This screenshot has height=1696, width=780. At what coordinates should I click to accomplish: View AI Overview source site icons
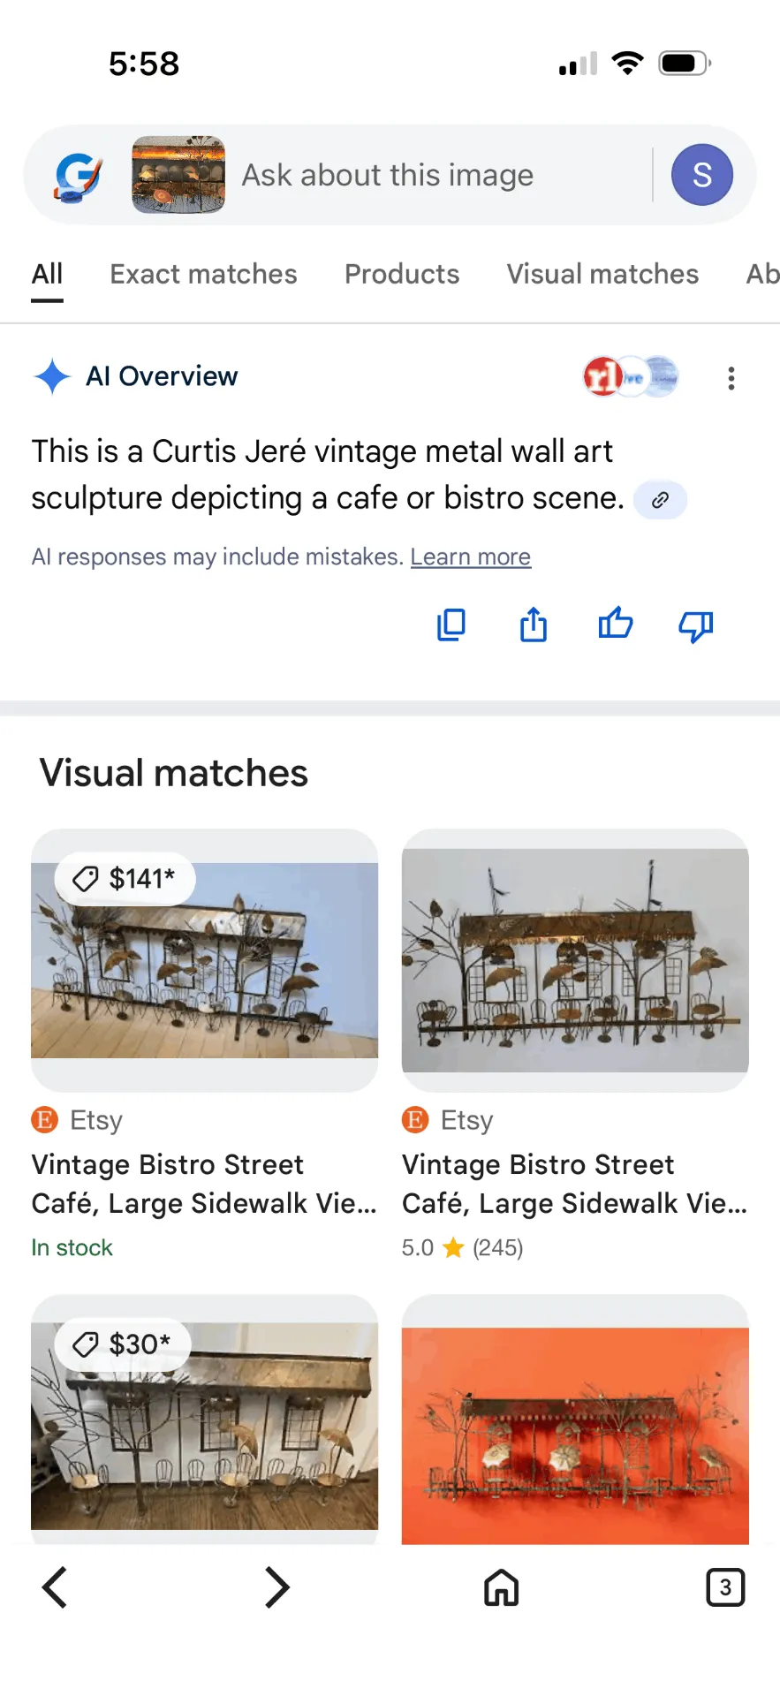(x=631, y=377)
